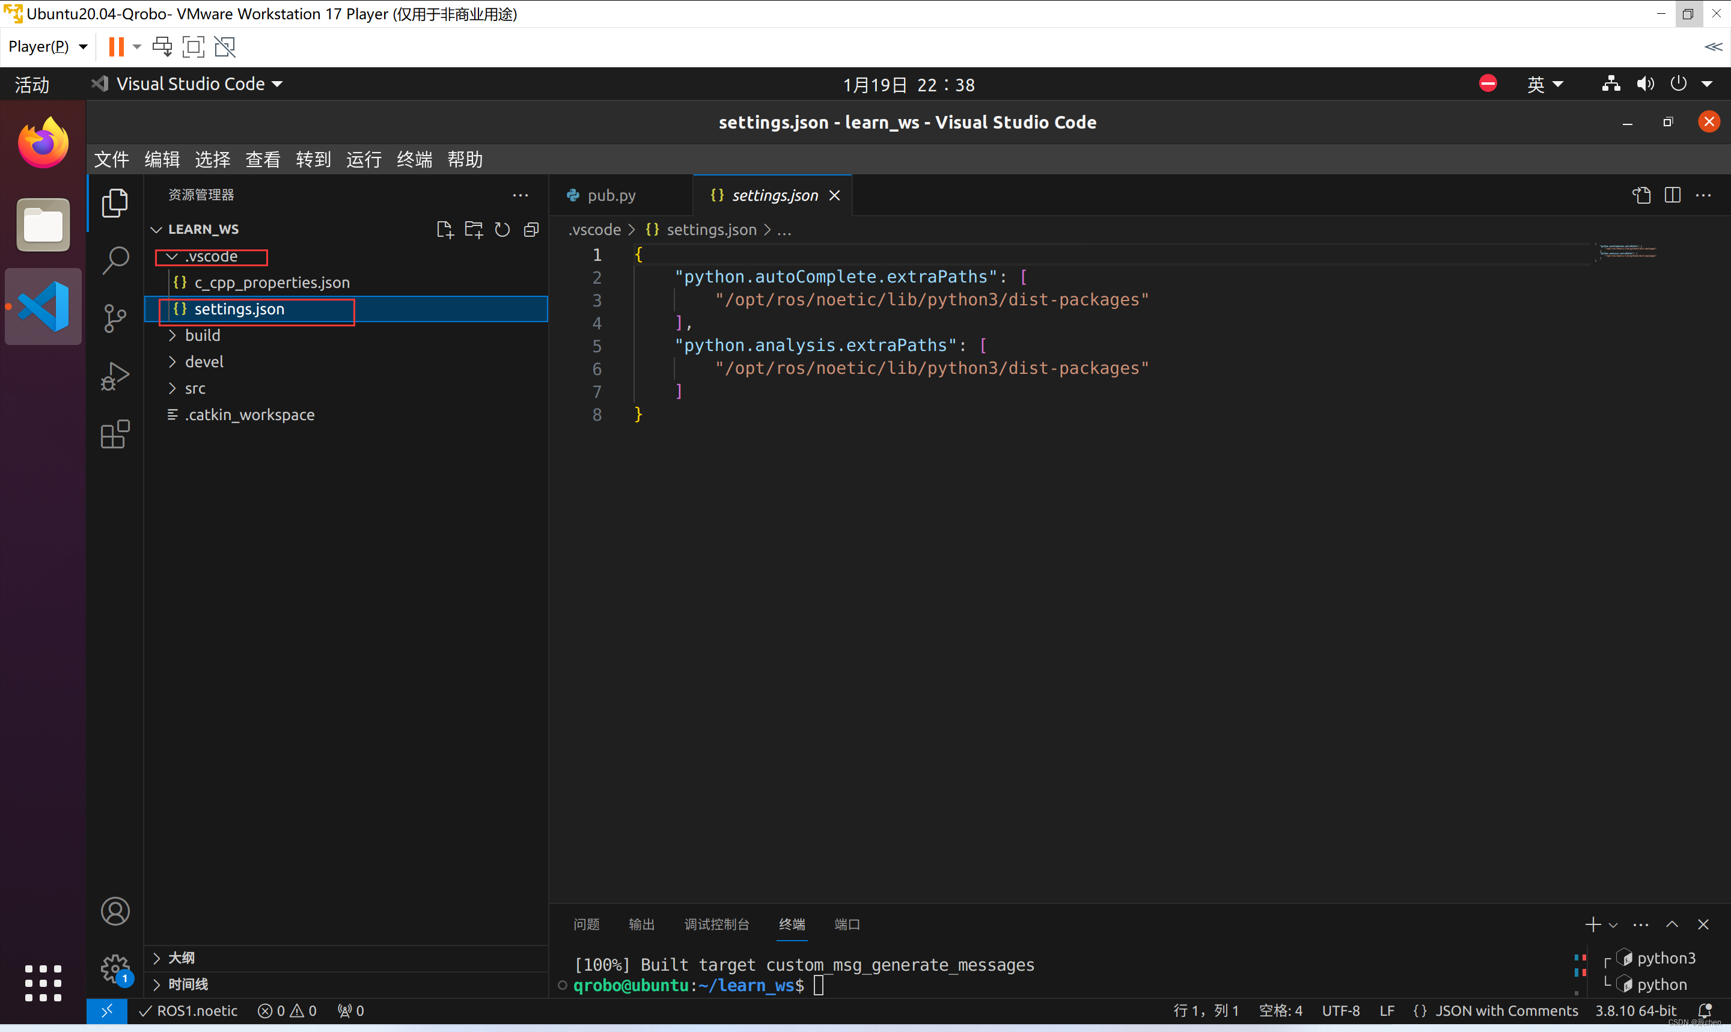
Task: Expand the 时间线 timeline section
Action: click(346, 984)
